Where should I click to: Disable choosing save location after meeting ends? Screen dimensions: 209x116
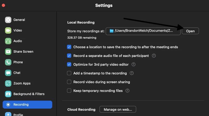(69, 47)
